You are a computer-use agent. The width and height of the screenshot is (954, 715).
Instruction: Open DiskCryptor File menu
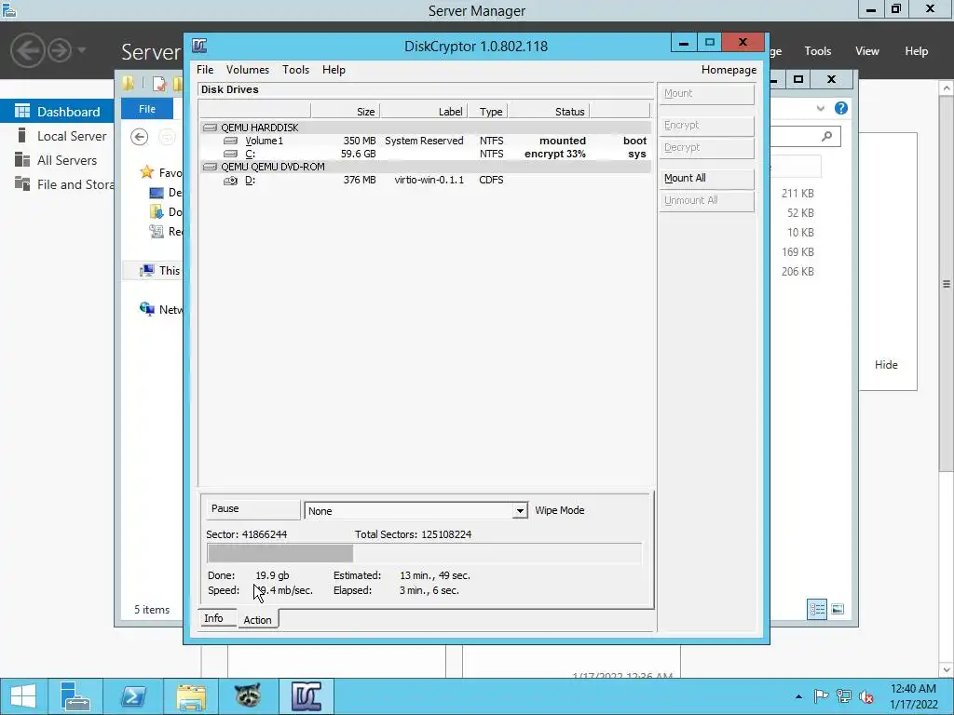click(x=205, y=70)
